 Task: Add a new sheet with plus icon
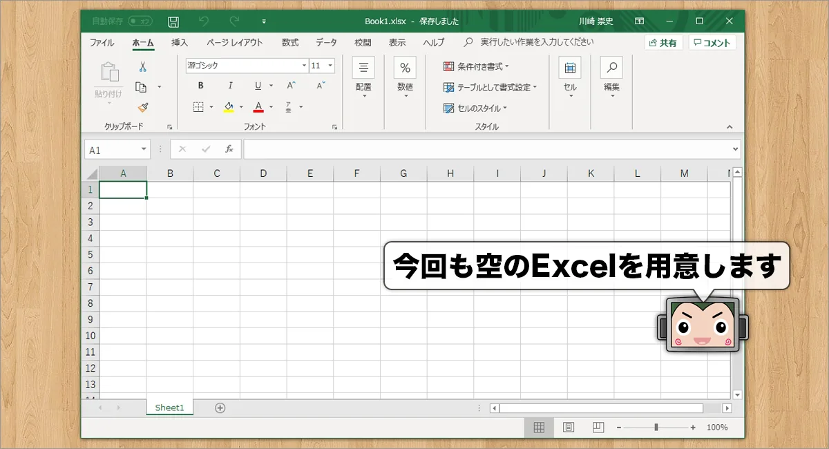coord(220,408)
